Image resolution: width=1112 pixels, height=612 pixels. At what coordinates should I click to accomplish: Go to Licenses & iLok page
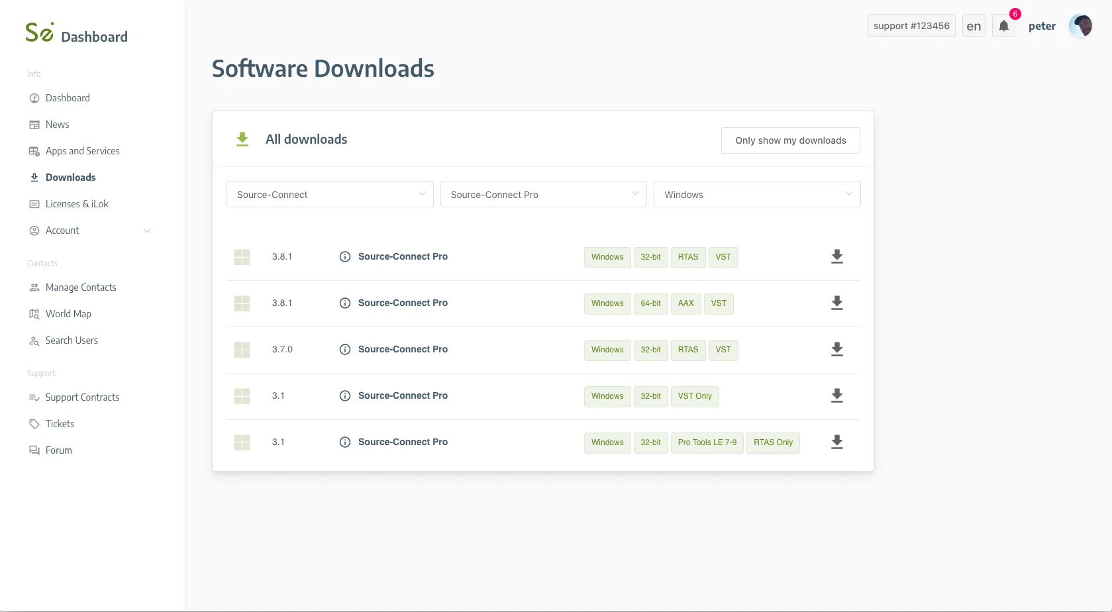[x=77, y=204]
